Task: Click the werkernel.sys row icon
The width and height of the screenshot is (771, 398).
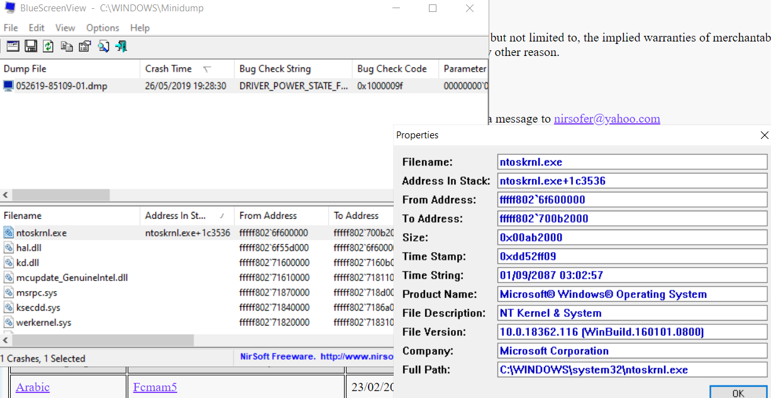Action: pyautogui.click(x=8, y=323)
